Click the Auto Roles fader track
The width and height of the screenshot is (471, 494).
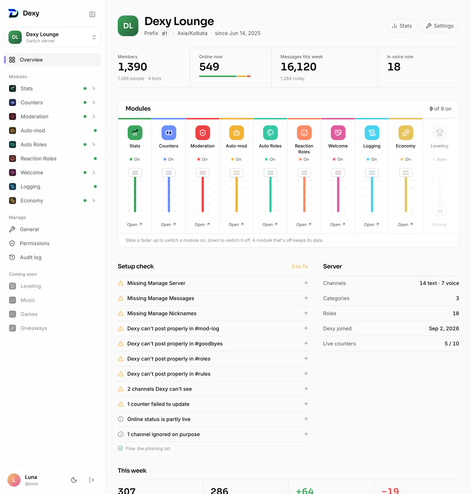click(270, 195)
